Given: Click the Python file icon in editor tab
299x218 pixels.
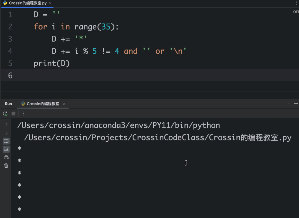Looking at the screenshot, I should [x=5, y=3].
